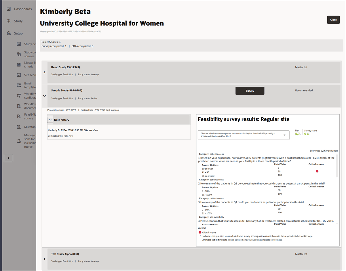
Task: Click the critical answer indicator on question 1
Action: point(317,171)
